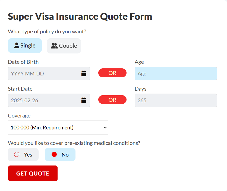Click the Super Visa Insurance Quote Form heading
227x191 pixels.
[x=80, y=17]
